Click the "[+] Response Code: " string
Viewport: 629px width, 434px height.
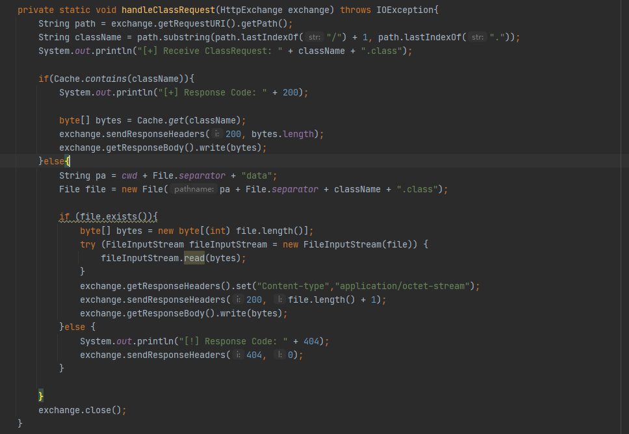[x=212, y=93]
